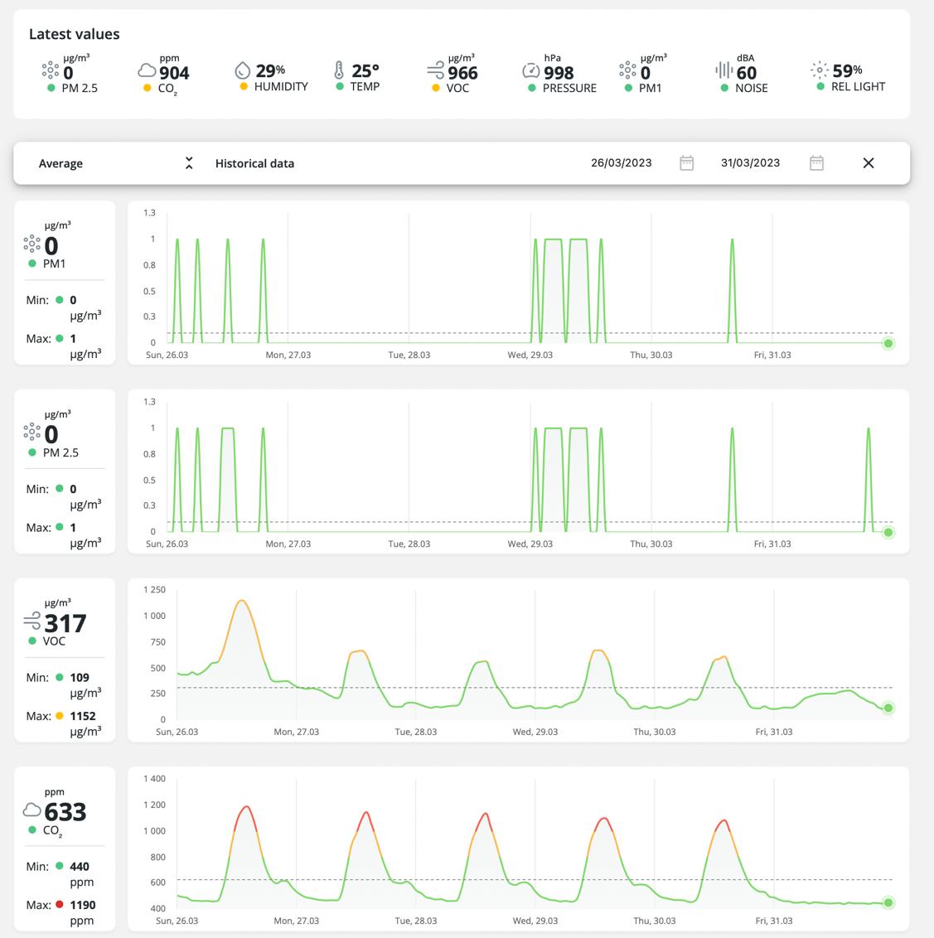Click the red Max indicator dot for CO2

pyautogui.click(x=59, y=905)
